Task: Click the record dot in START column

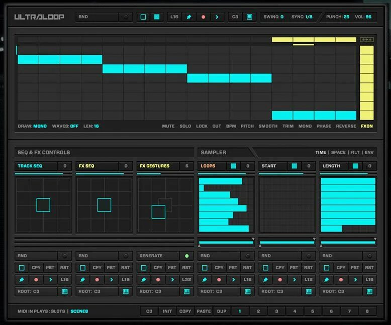Action: coord(280,280)
